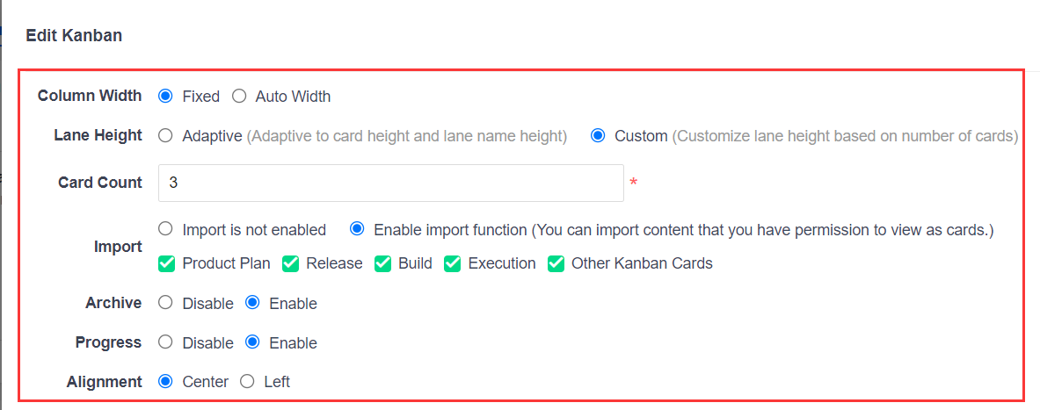Choose Left alignment option
1040x410 pixels.
247,382
